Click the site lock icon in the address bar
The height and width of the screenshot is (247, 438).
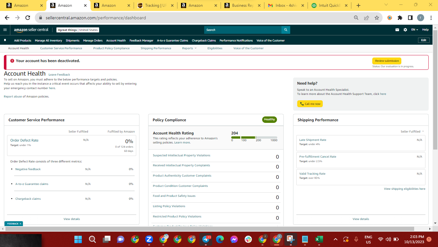tap(41, 18)
